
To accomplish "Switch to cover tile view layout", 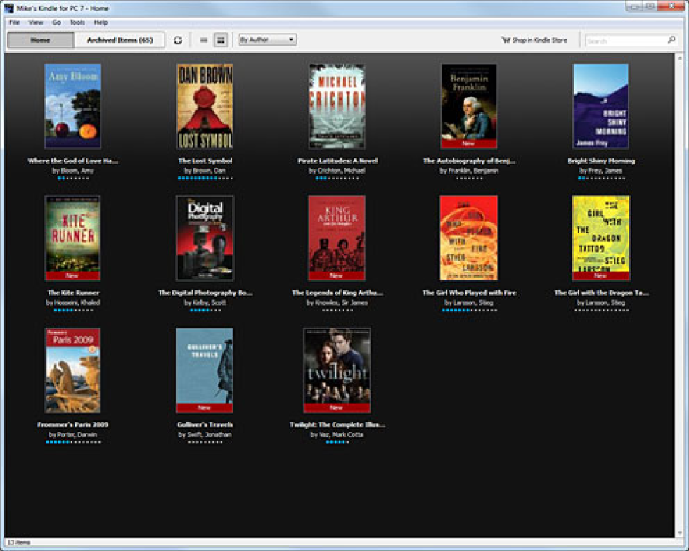I will (220, 40).
